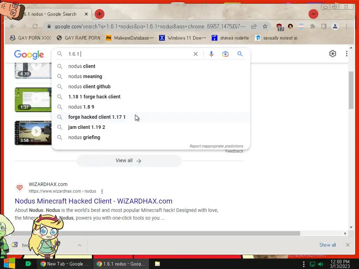Viewport: 359px width, 269px height.
Task: Click the horizontal scrollbar right arrow
Action: pyautogui.click(x=345, y=233)
